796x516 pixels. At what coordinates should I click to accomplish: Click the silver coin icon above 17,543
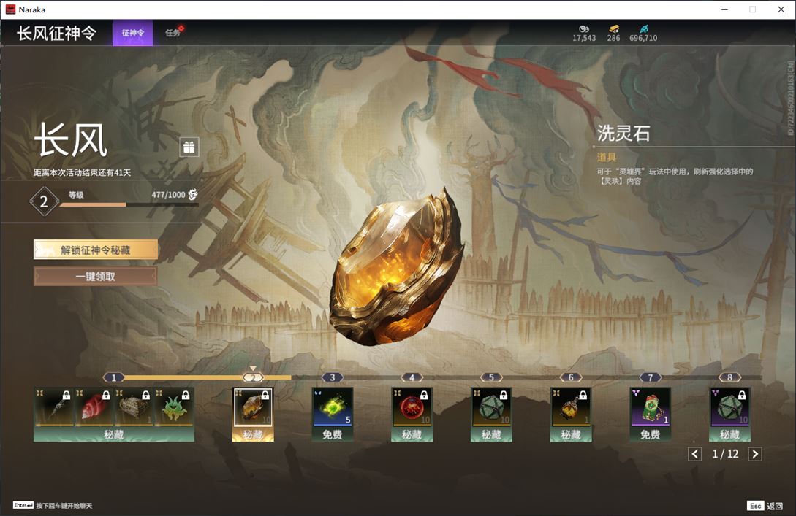click(584, 29)
